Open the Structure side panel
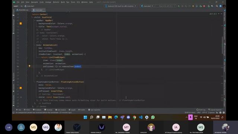The image size is (238, 134). click(13, 77)
